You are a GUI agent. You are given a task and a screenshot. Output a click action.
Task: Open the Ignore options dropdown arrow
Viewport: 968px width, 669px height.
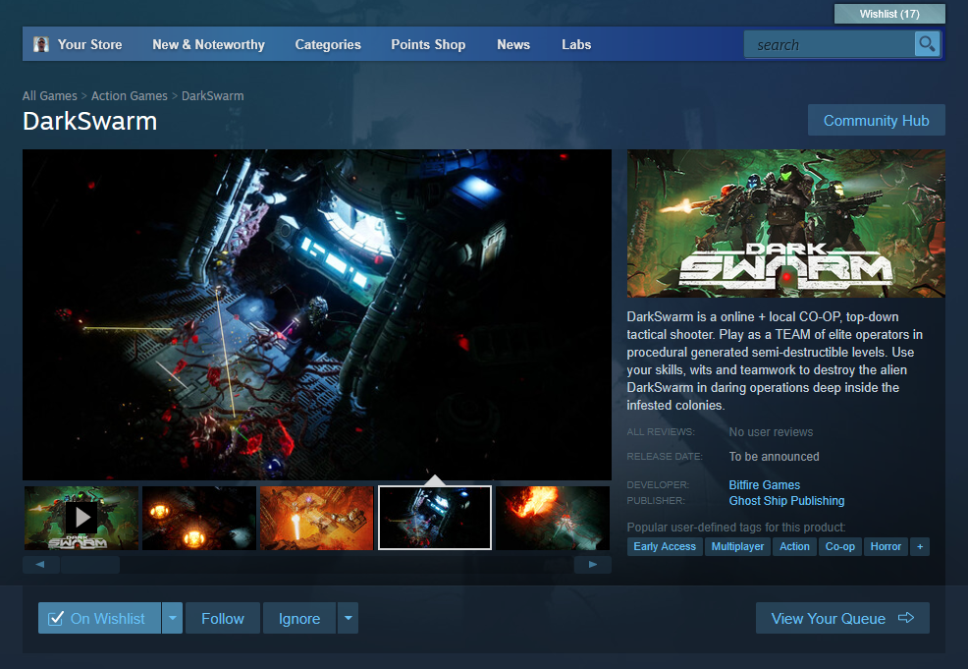pyautogui.click(x=348, y=618)
